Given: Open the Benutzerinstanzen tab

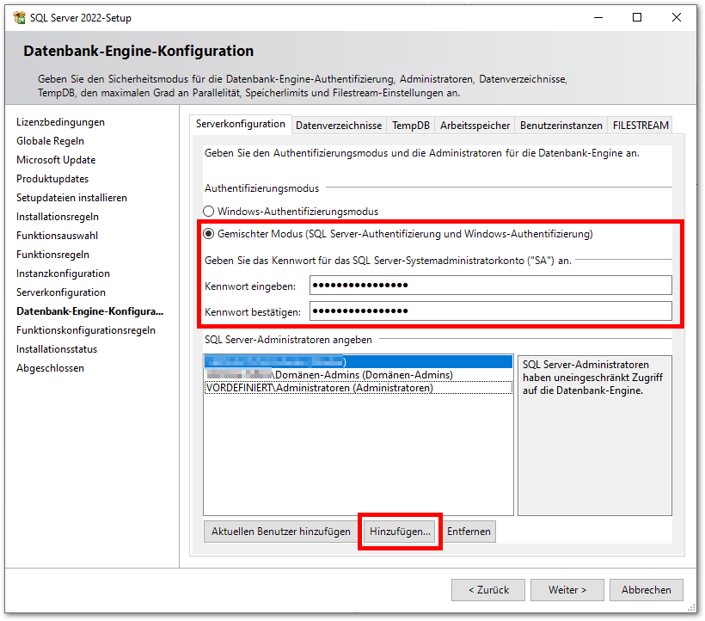Looking at the screenshot, I should [561, 126].
